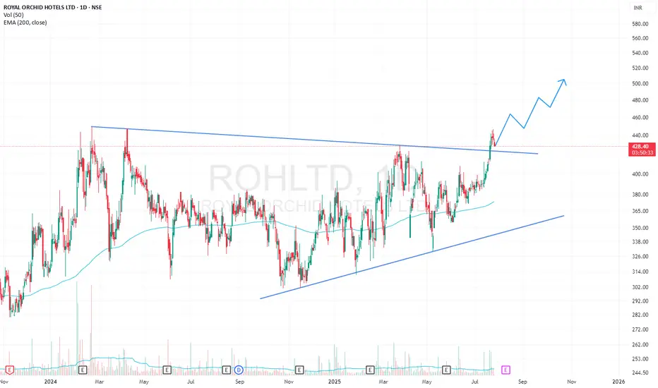Image resolution: width=658 pixels, height=388 pixels.
Task: Click the 302.00 price axis label
Action: (640, 287)
